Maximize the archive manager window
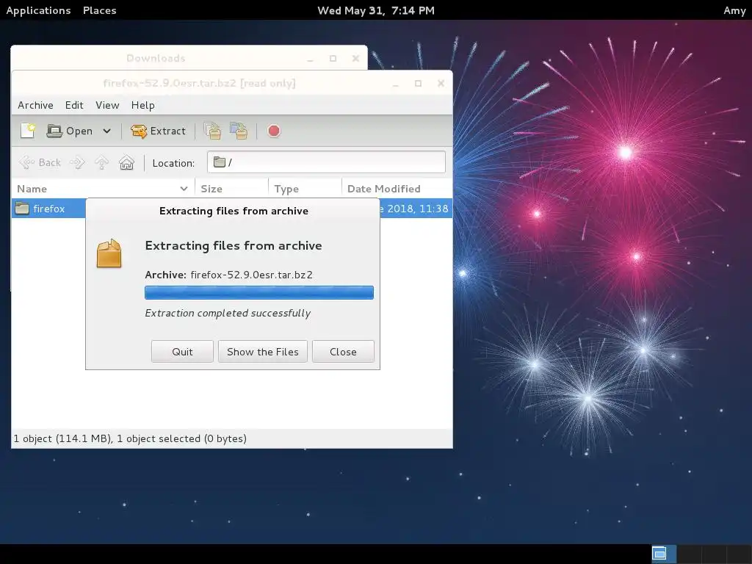 (x=418, y=84)
